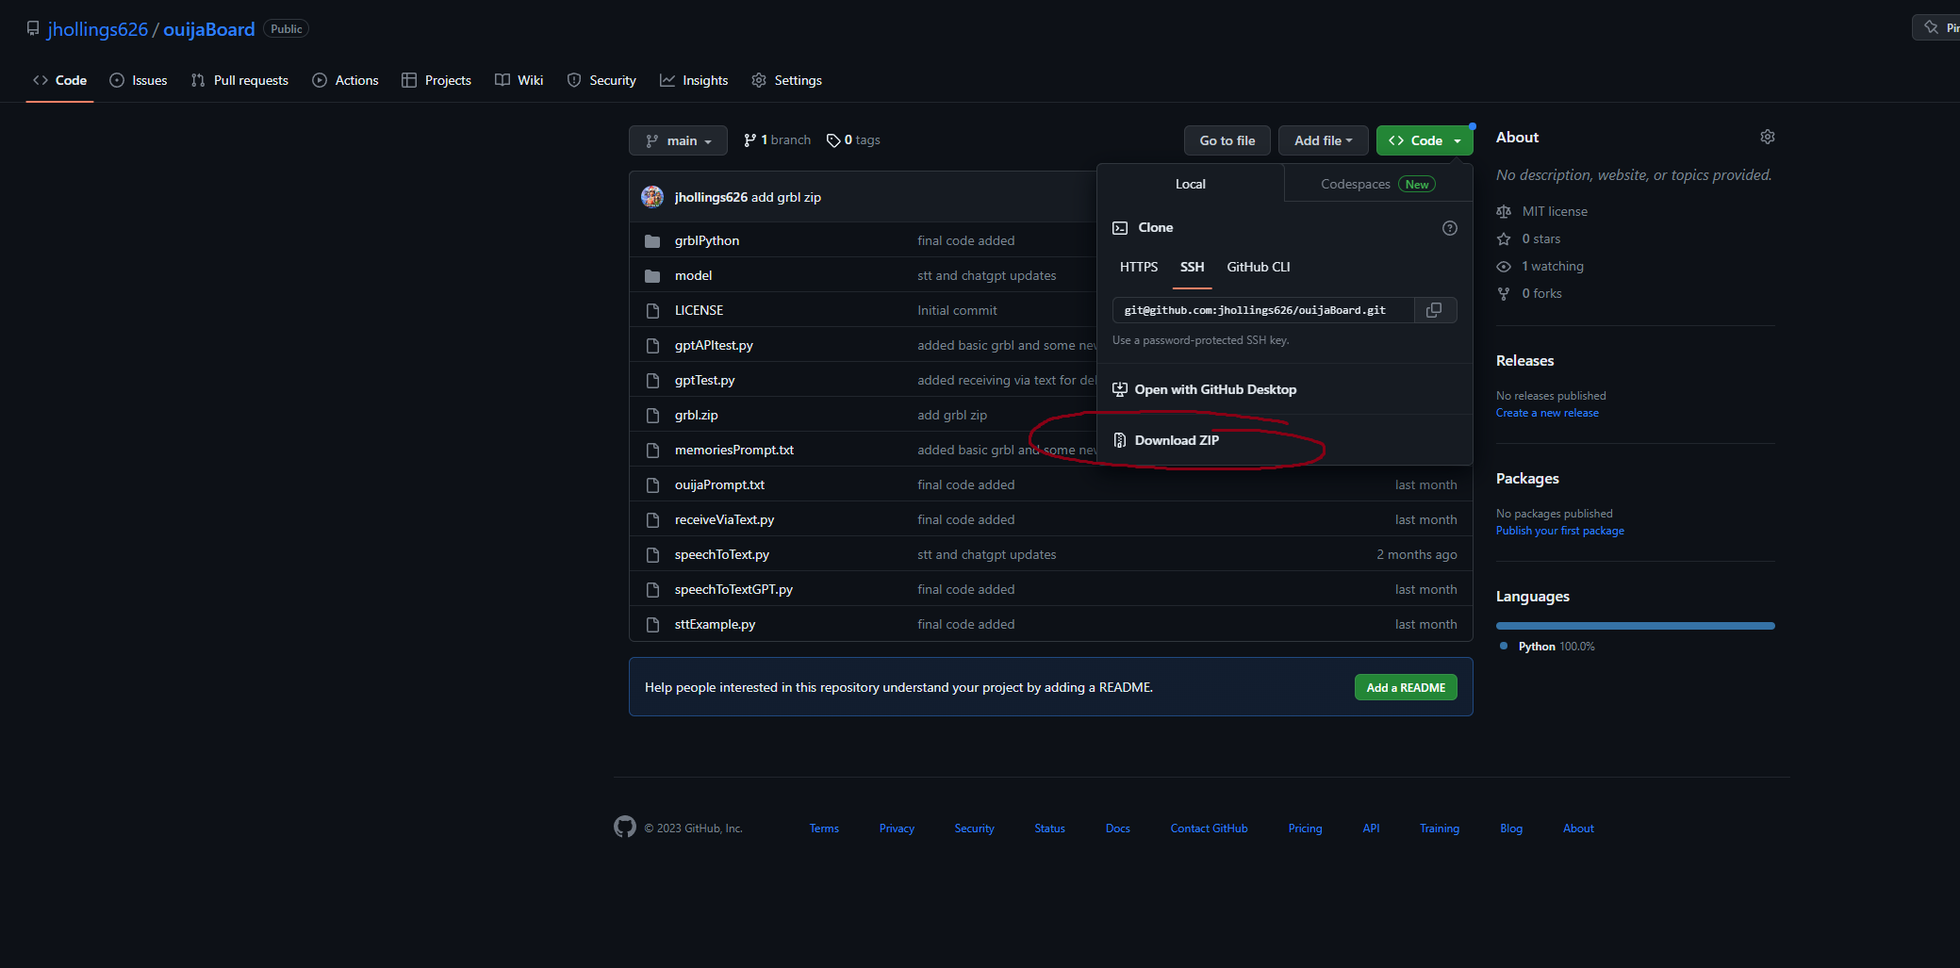The height and width of the screenshot is (968, 1960).
Task: Open the main branch dropdown
Action: point(678,140)
